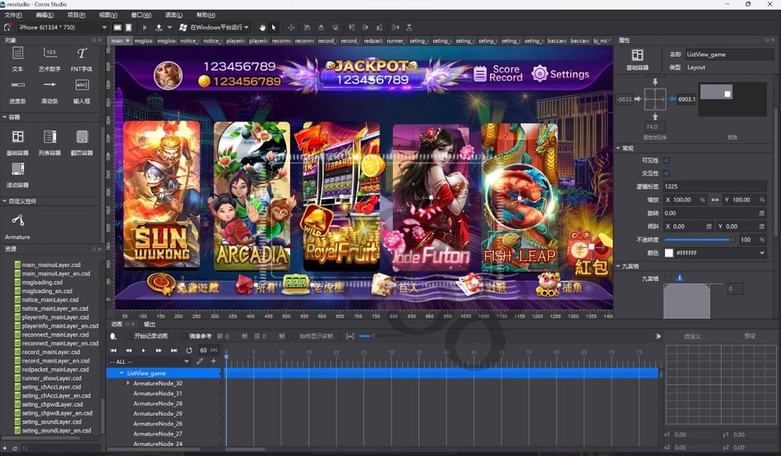This screenshot has width=781, height=456.
Task: Click the add-keyframe icon in animation panel
Action: (x=113, y=337)
